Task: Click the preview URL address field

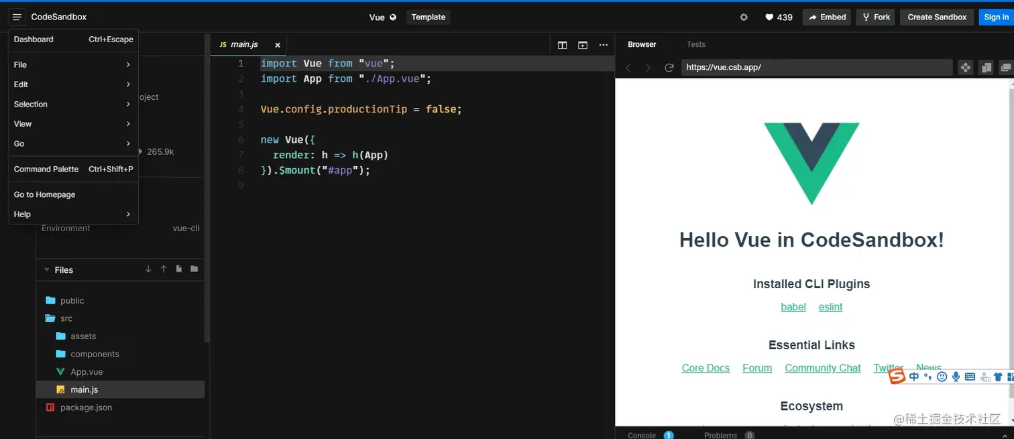Action: (x=817, y=68)
